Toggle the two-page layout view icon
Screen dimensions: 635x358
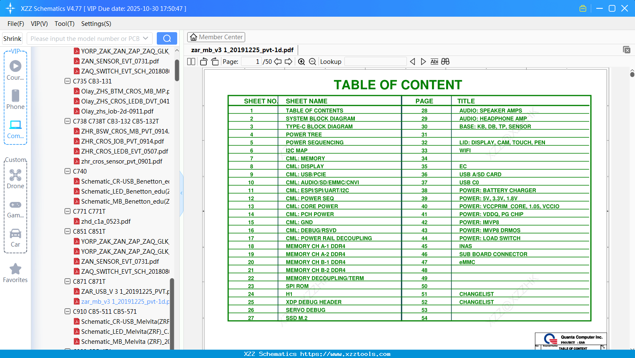click(191, 62)
